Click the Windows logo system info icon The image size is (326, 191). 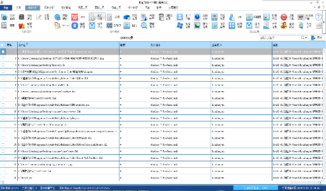180,26
